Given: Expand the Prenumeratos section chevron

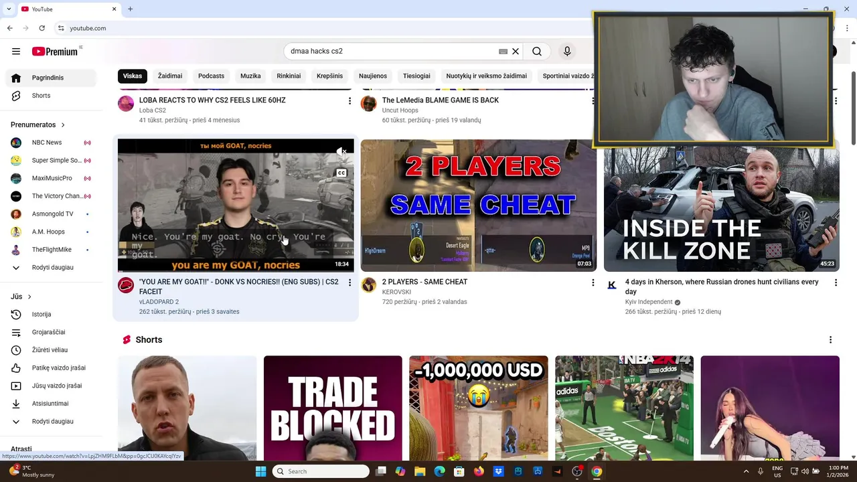Looking at the screenshot, I should coord(63,125).
